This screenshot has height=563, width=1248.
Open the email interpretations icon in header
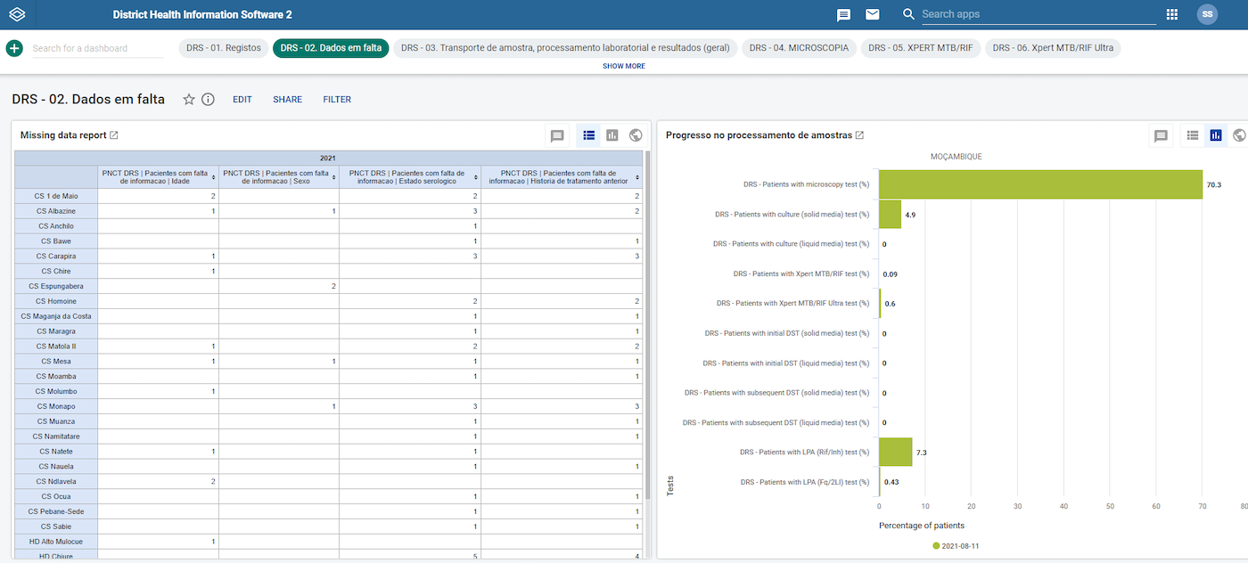(872, 15)
